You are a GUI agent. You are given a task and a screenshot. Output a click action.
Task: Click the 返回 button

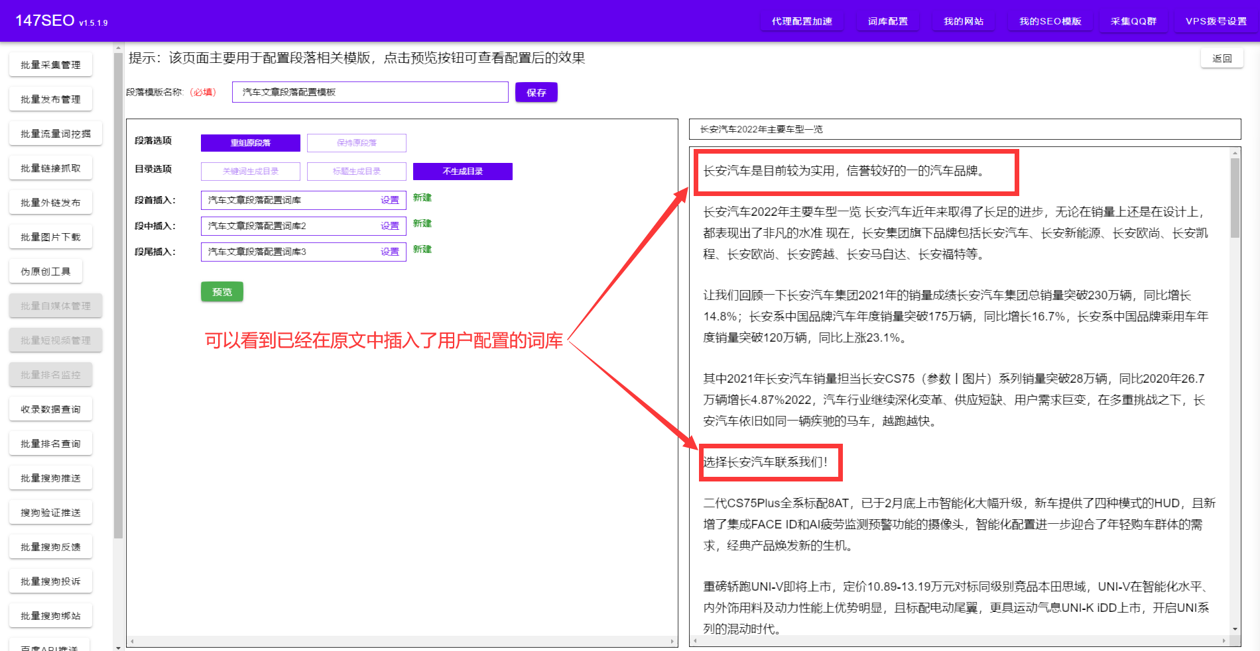click(x=1222, y=58)
